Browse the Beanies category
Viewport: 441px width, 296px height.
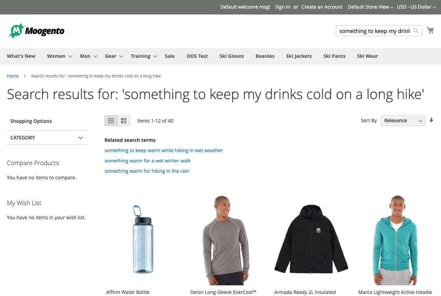(x=265, y=56)
